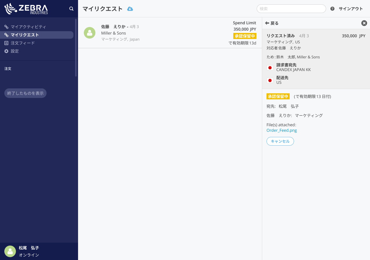
Task: Open the search magnifier icon in the sidebar header
Action: pos(71,9)
